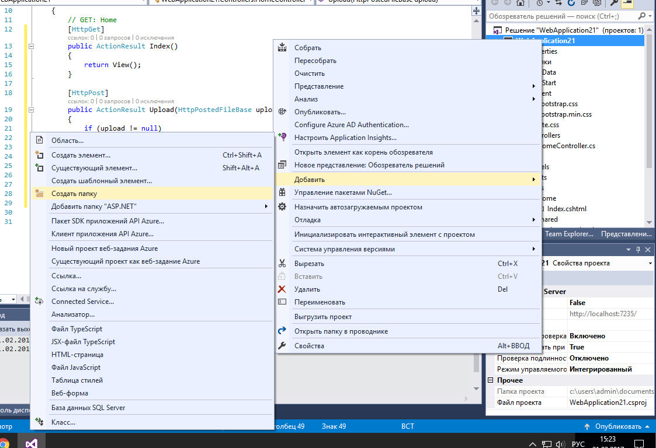Click the Создать элемент... icon

(x=39, y=155)
